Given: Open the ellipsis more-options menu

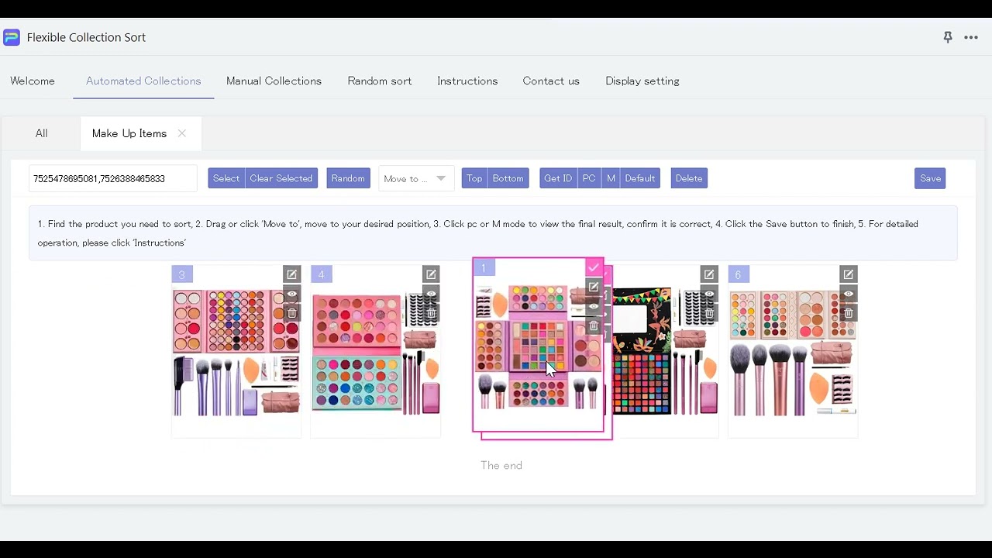Looking at the screenshot, I should pyautogui.click(x=971, y=37).
